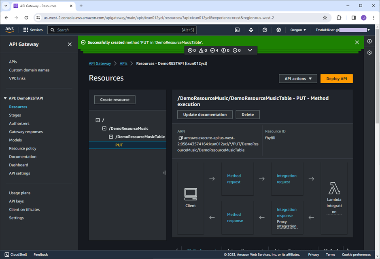
Task: Open the Chrome profile avatar
Action: 363,18
